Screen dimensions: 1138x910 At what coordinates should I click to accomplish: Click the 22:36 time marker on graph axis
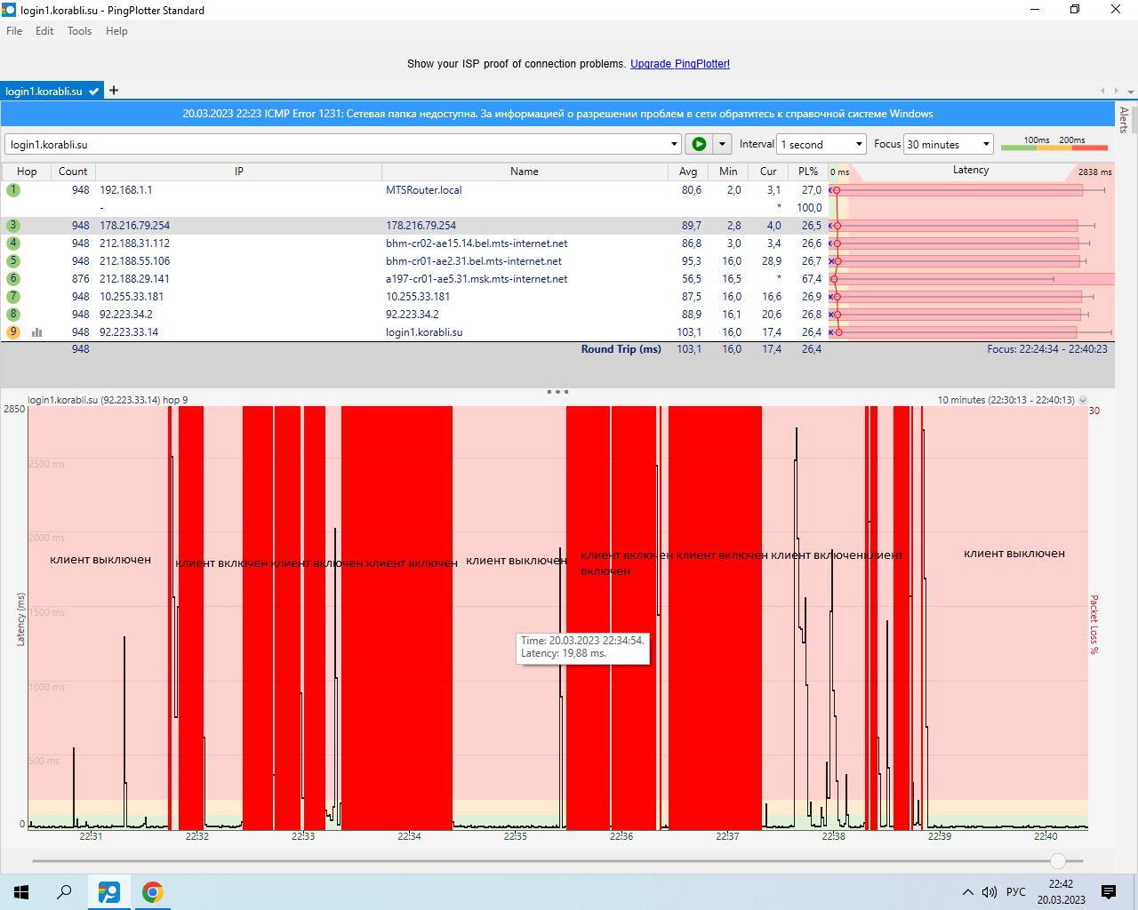(621, 836)
